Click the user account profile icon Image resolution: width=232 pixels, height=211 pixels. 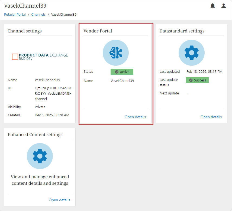click(x=224, y=6)
